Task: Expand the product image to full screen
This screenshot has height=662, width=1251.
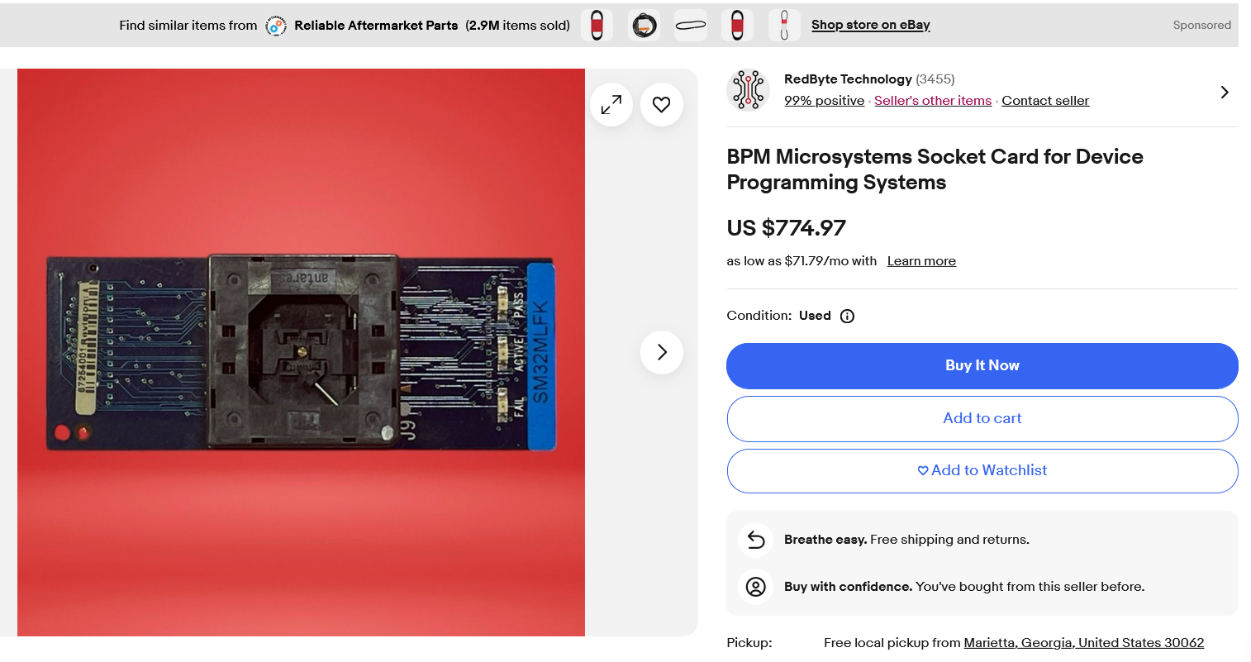Action: (x=611, y=105)
